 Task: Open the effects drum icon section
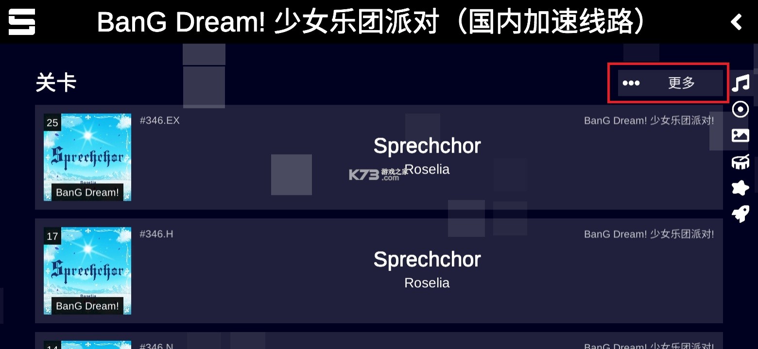741,162
